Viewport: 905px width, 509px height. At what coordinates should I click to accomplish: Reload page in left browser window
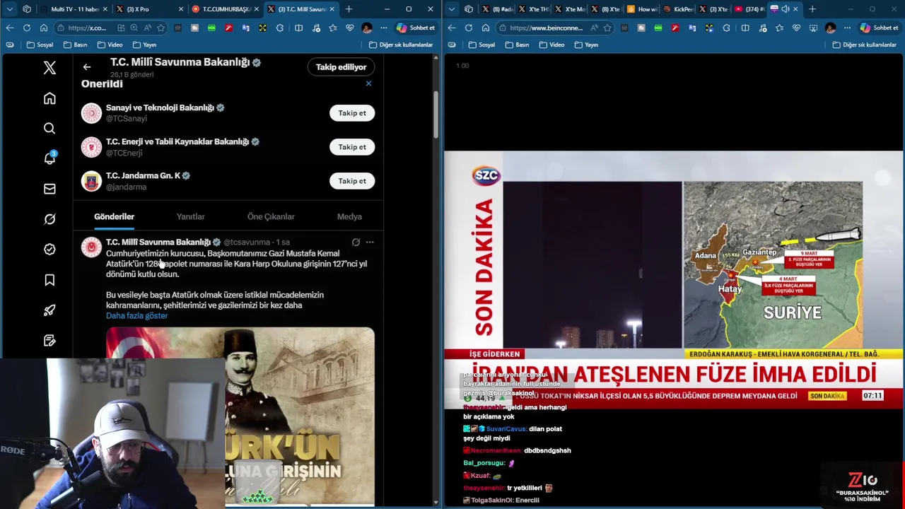click(x=27, y=28)
